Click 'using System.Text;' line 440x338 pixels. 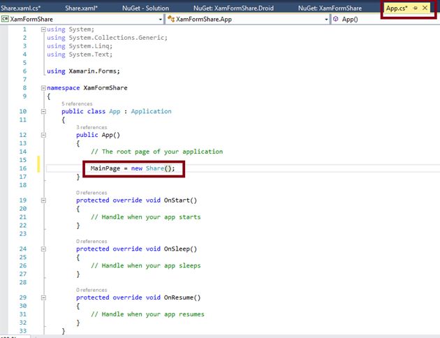(80, 54)
